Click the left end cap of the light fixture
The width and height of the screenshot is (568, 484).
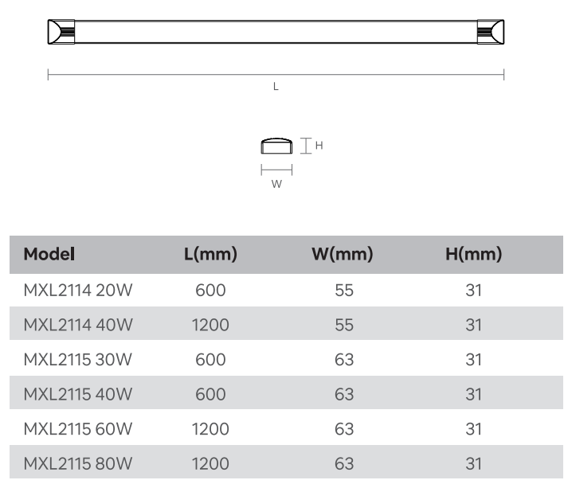coord(61,32)
